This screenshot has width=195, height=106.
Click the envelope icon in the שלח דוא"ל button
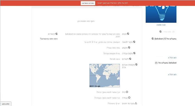[x=173, y=32]
